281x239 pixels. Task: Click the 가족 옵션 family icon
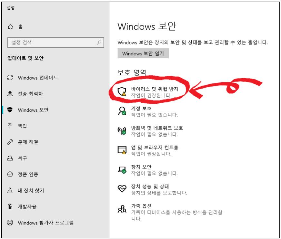[x=122, y=209]
